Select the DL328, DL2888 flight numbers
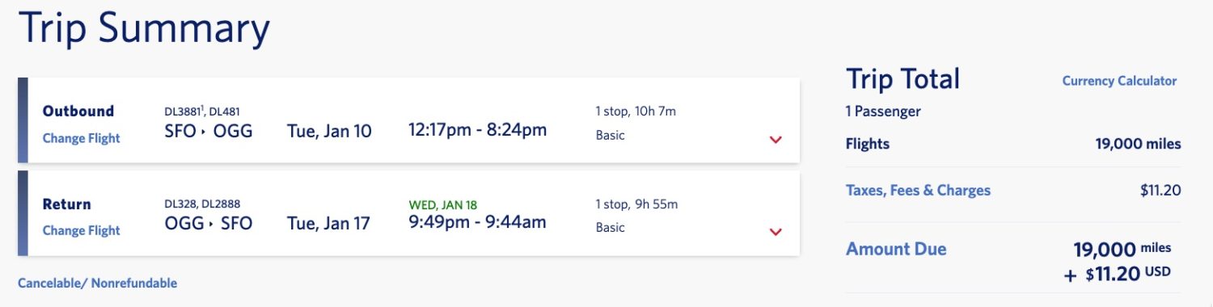 tap(202, 204)
